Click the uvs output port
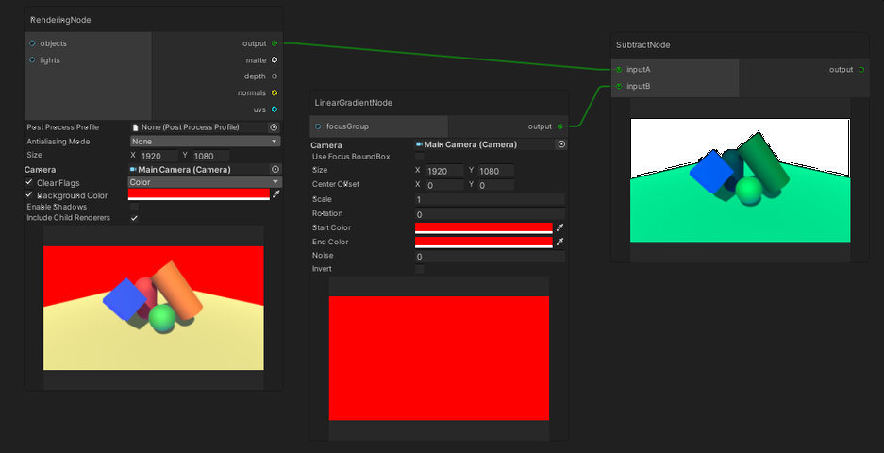884x453 pixels. pos(275,109)
